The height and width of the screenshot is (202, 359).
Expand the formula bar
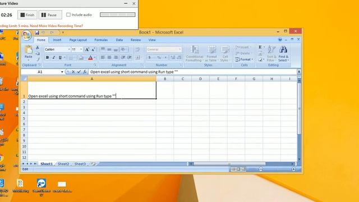coord(299,72)
